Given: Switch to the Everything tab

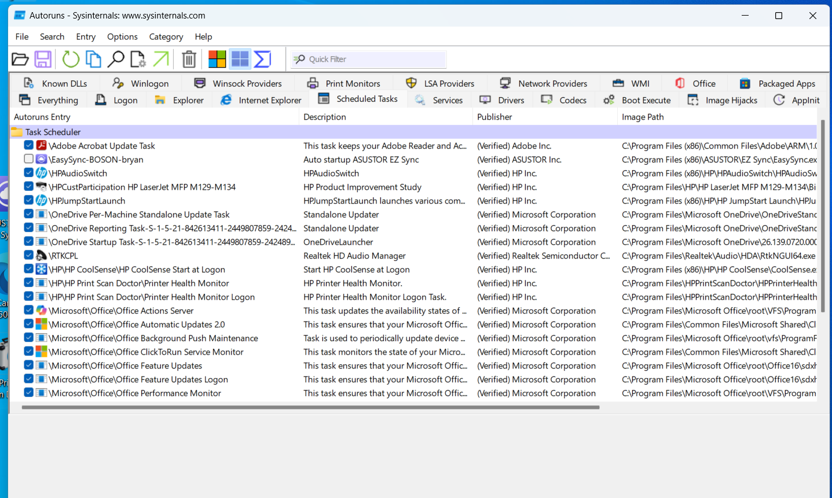Looking at the screenshot, I should tap(49, 100).
